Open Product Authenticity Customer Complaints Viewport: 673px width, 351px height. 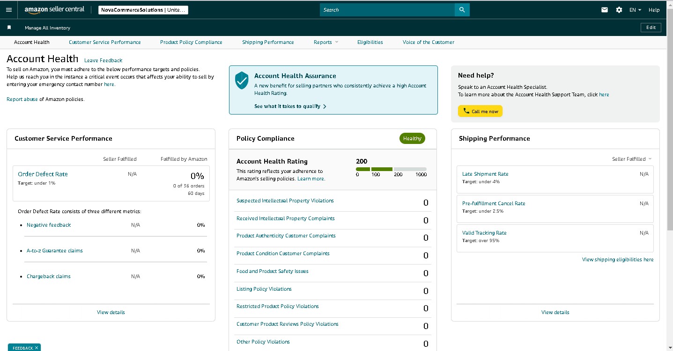point(286,236)
